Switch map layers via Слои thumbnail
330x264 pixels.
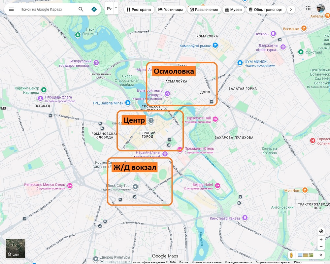(15, 248)
